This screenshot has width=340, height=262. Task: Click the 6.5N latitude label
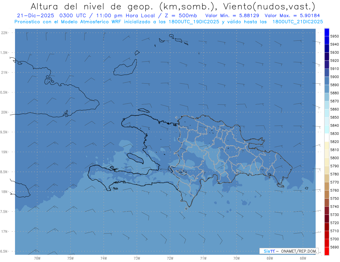coord(4,251)
